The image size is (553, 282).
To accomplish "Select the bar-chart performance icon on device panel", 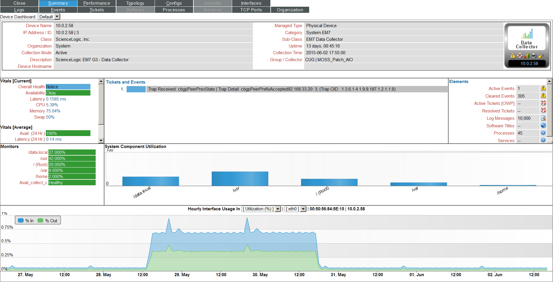I will click(527, 56).
